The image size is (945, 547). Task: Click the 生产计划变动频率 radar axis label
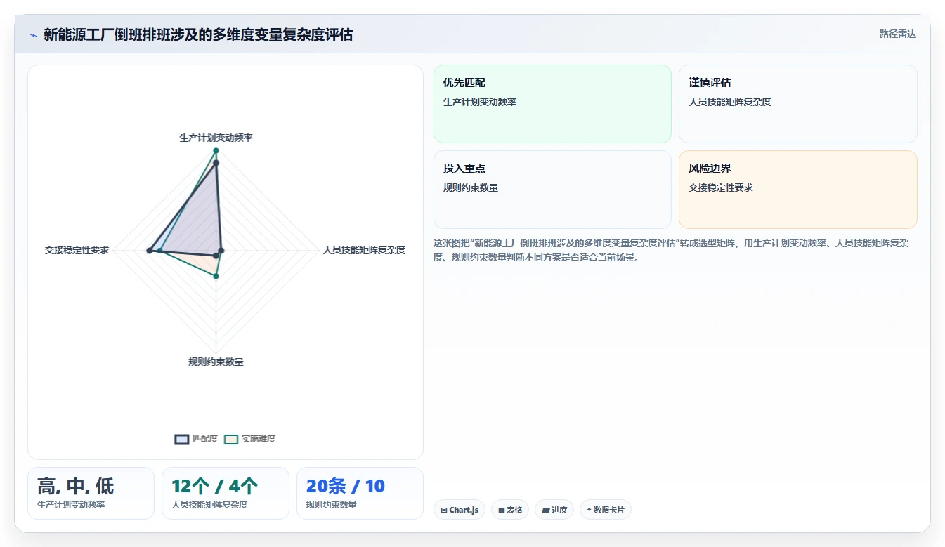(216, 138)
